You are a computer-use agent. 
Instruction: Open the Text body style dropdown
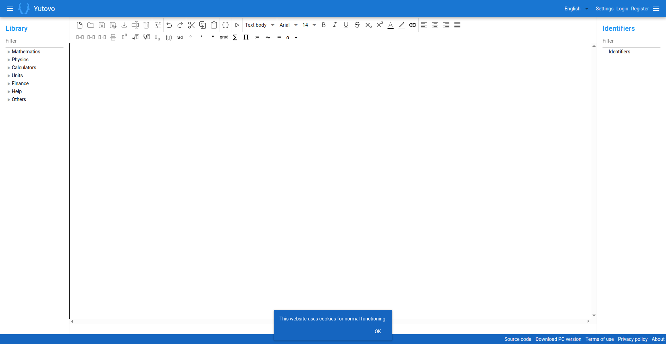[x=259, y=25]
